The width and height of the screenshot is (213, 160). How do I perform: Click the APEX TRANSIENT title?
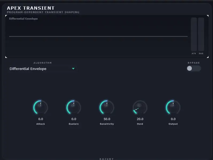[x=31, y=8]
